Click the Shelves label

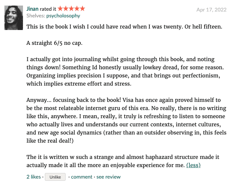35,16
